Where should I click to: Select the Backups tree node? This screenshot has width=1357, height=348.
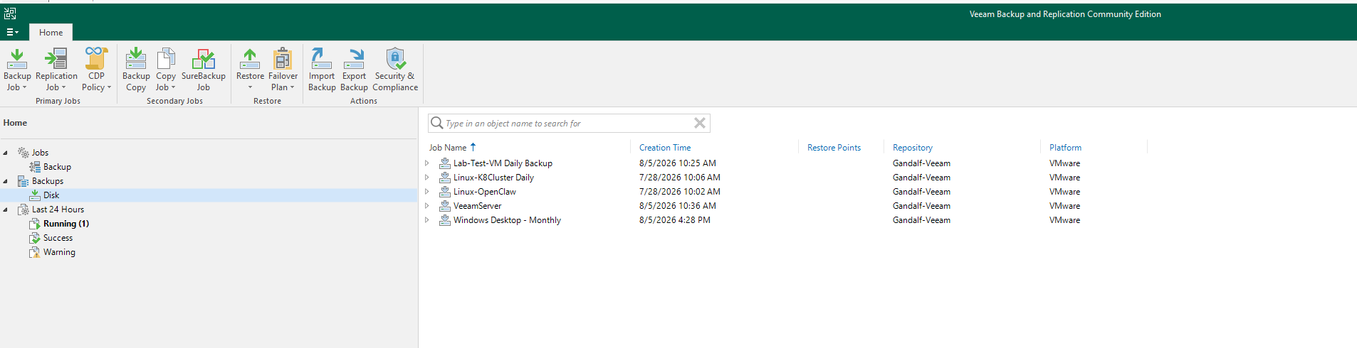coord(47,181)
